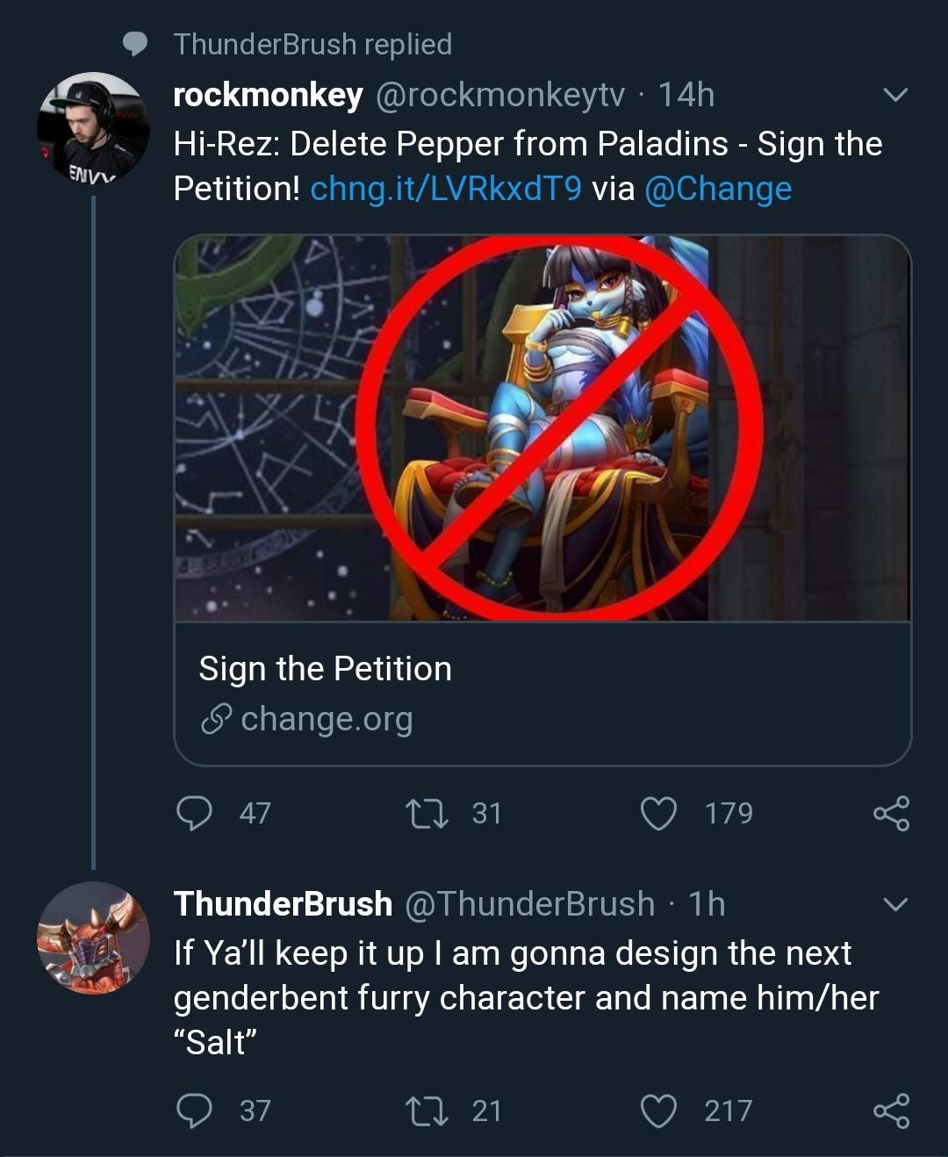Tap the @Change mention

pyautogui.click(x=718, y=189)
